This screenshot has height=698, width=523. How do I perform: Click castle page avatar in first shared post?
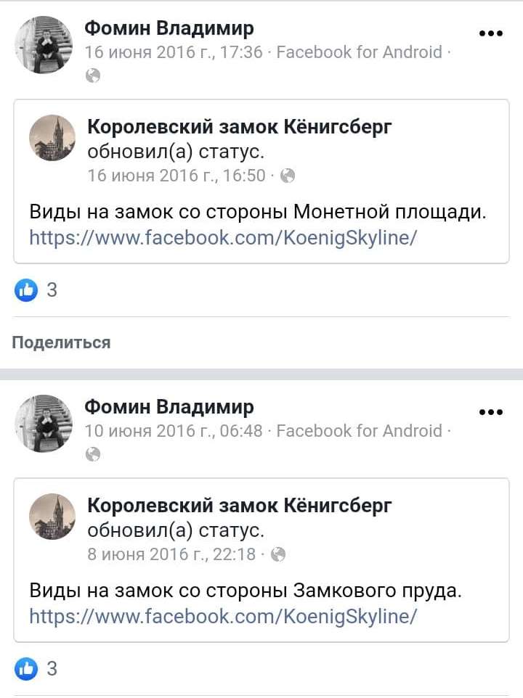click(52, 137)
